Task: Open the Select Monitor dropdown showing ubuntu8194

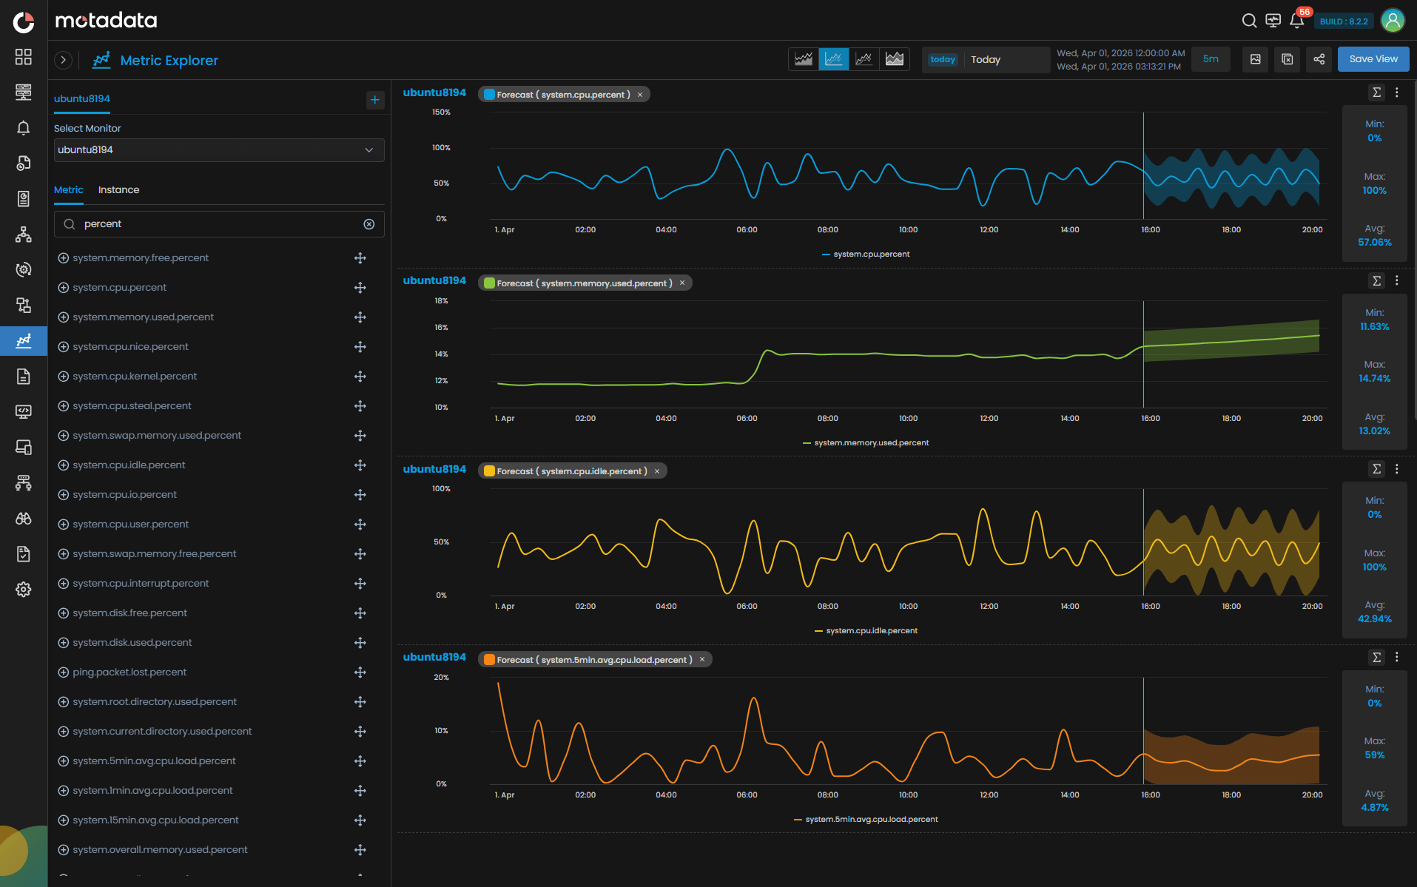Action: coord(218,149)
